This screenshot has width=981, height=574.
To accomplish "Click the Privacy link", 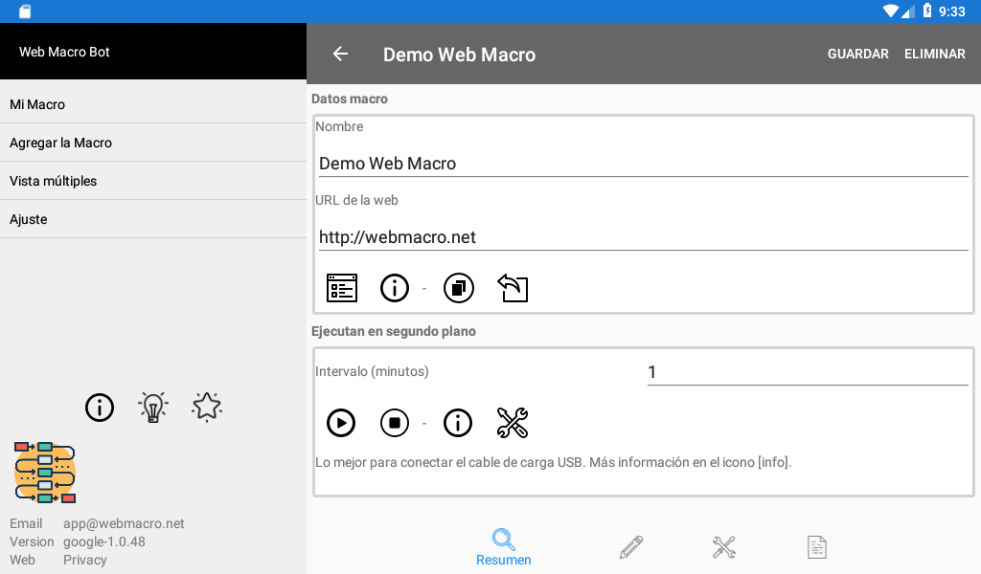I will (x=85, y=560).
